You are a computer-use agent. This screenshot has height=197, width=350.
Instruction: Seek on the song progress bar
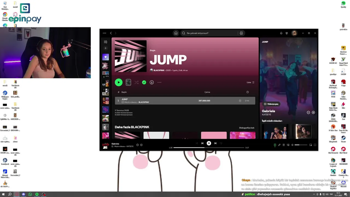209,148
